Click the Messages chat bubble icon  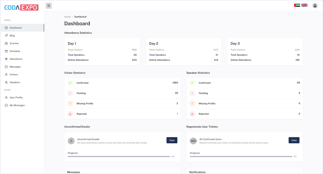click(6, 67)
